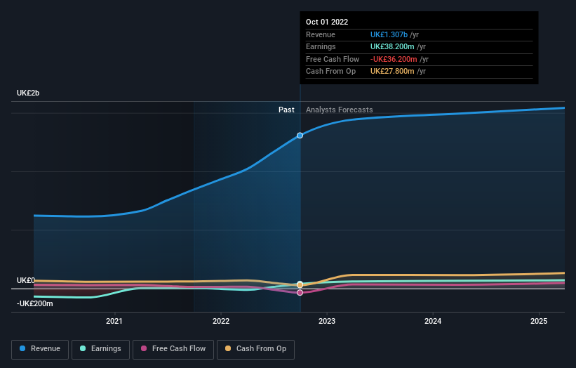
Task: Click the Oct 01 2022 tooltip date
Action: point(327,22)
